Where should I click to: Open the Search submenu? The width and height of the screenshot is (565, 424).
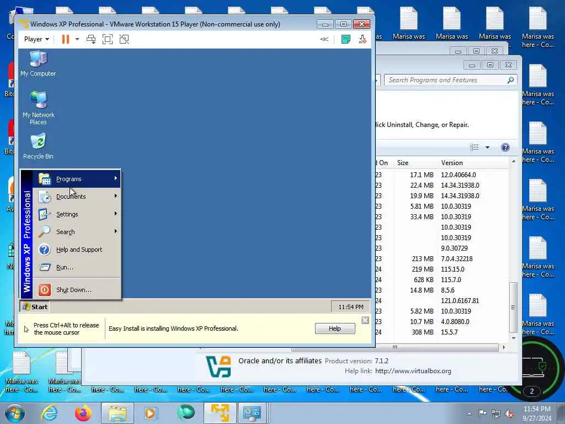pyautogui.click(x=77, y=232)
